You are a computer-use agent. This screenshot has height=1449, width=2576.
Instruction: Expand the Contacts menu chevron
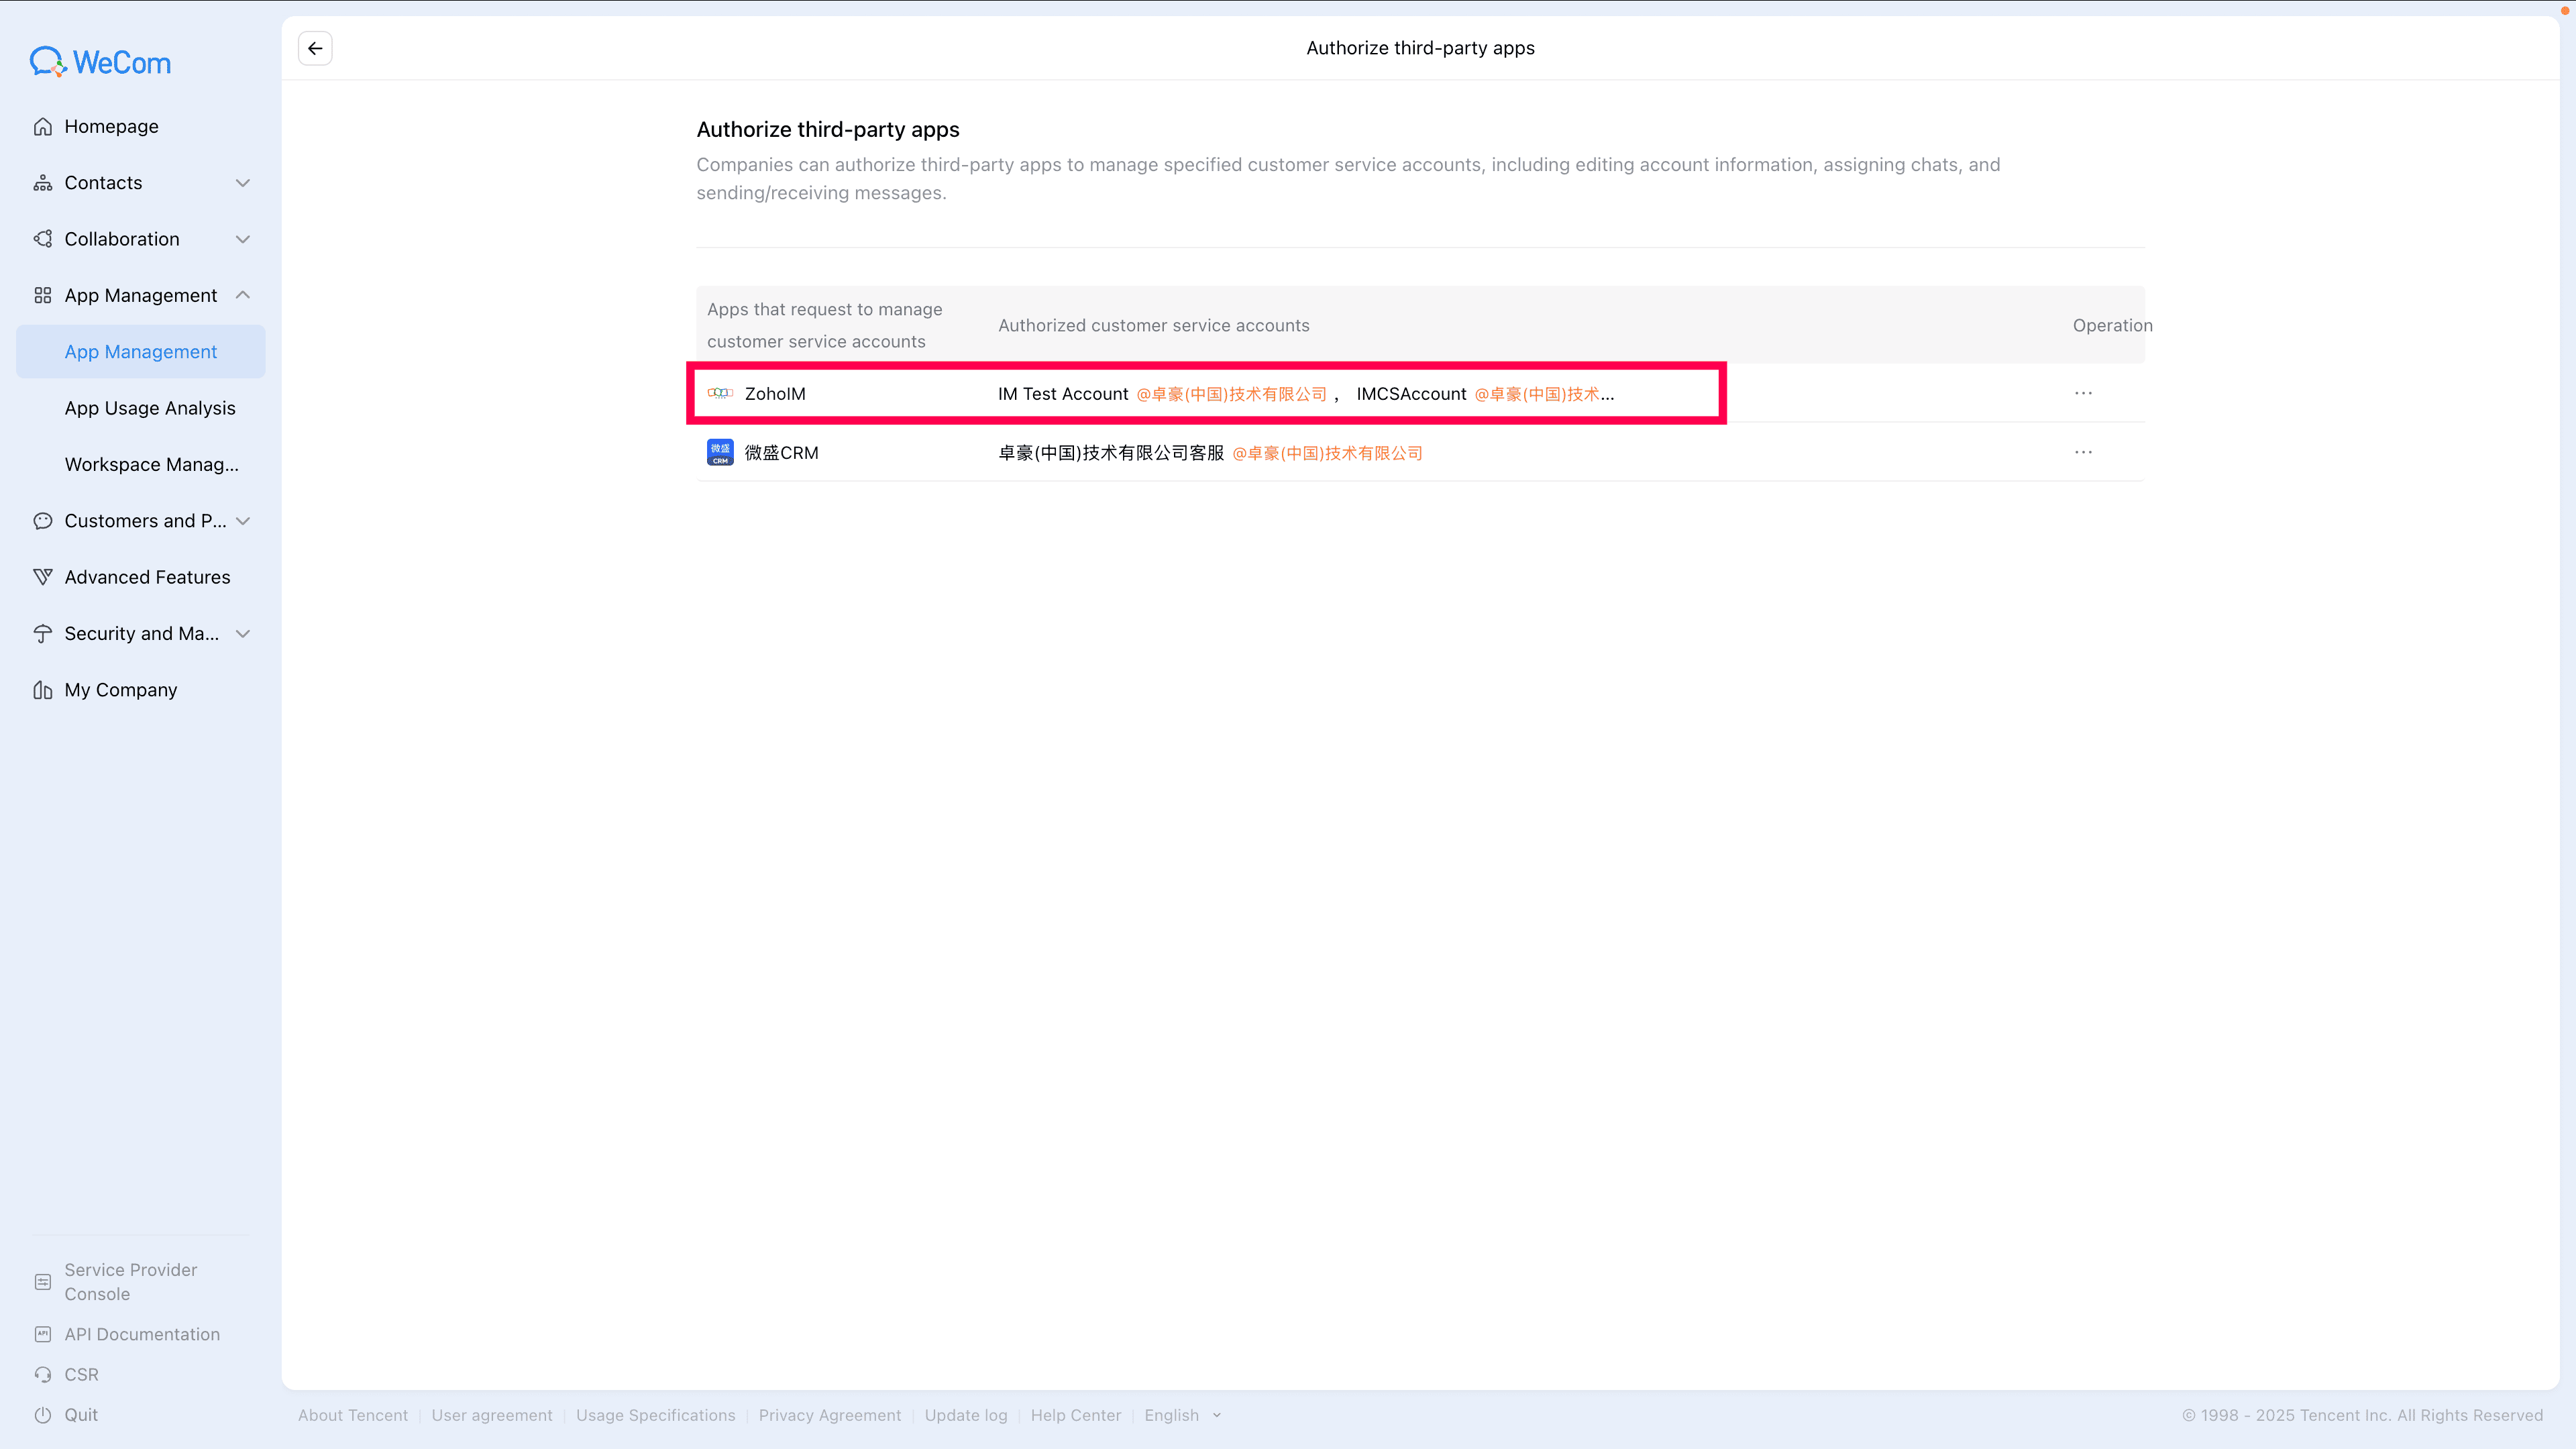point(242,183)
